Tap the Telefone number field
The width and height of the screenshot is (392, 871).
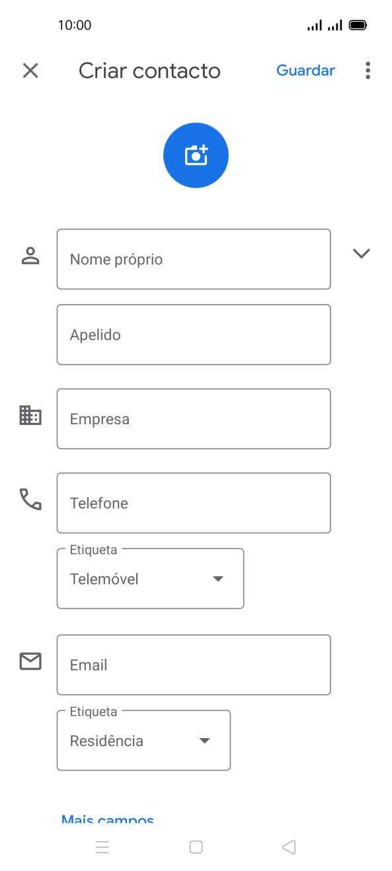[x=193, y=503]
